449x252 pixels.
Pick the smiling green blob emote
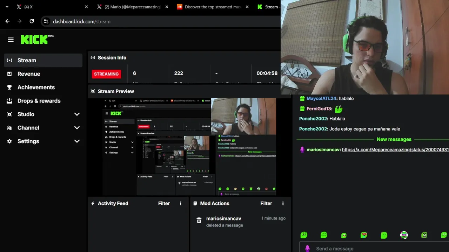coord(324,235)
